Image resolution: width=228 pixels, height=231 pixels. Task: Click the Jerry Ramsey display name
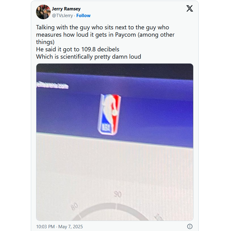[66, 9]
